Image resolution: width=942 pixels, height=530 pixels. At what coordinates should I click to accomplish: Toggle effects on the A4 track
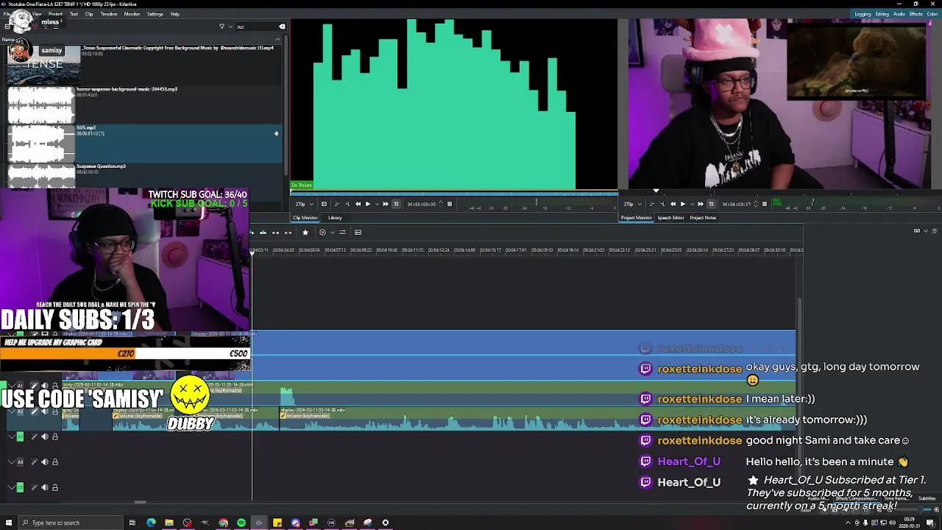34,462
